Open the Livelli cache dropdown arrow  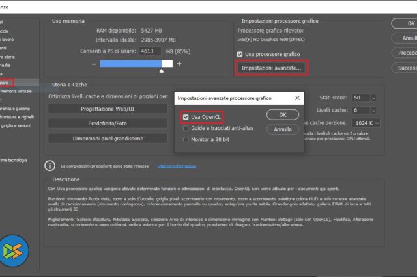click(373, 111)
